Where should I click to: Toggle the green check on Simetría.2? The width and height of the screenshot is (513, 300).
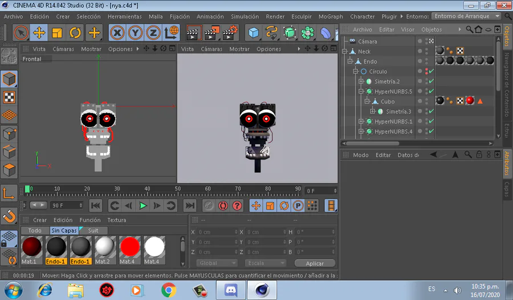(x=431, y=81)
